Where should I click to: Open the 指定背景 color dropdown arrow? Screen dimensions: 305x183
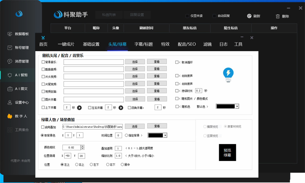(x=165, y=135)
